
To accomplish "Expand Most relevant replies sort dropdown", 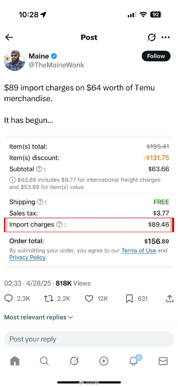I will tap(39, 317).
